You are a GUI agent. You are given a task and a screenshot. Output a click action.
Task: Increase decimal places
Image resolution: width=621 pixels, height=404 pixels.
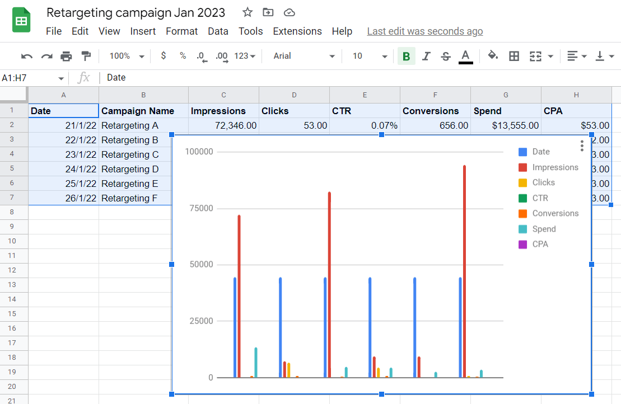pos(222,56)
